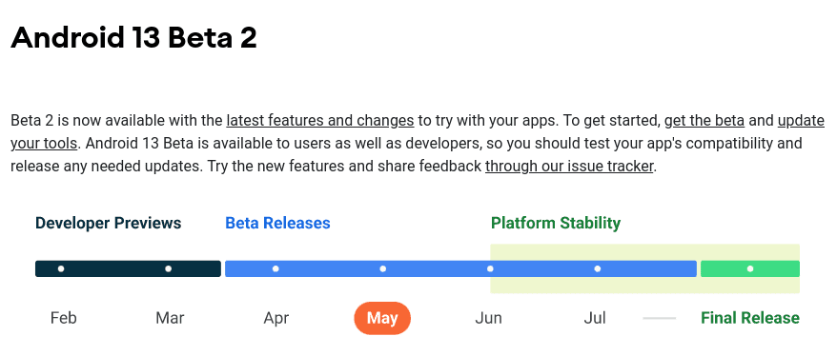Select the highlighted May month label

pyautogui.click(x=382, y=318)
